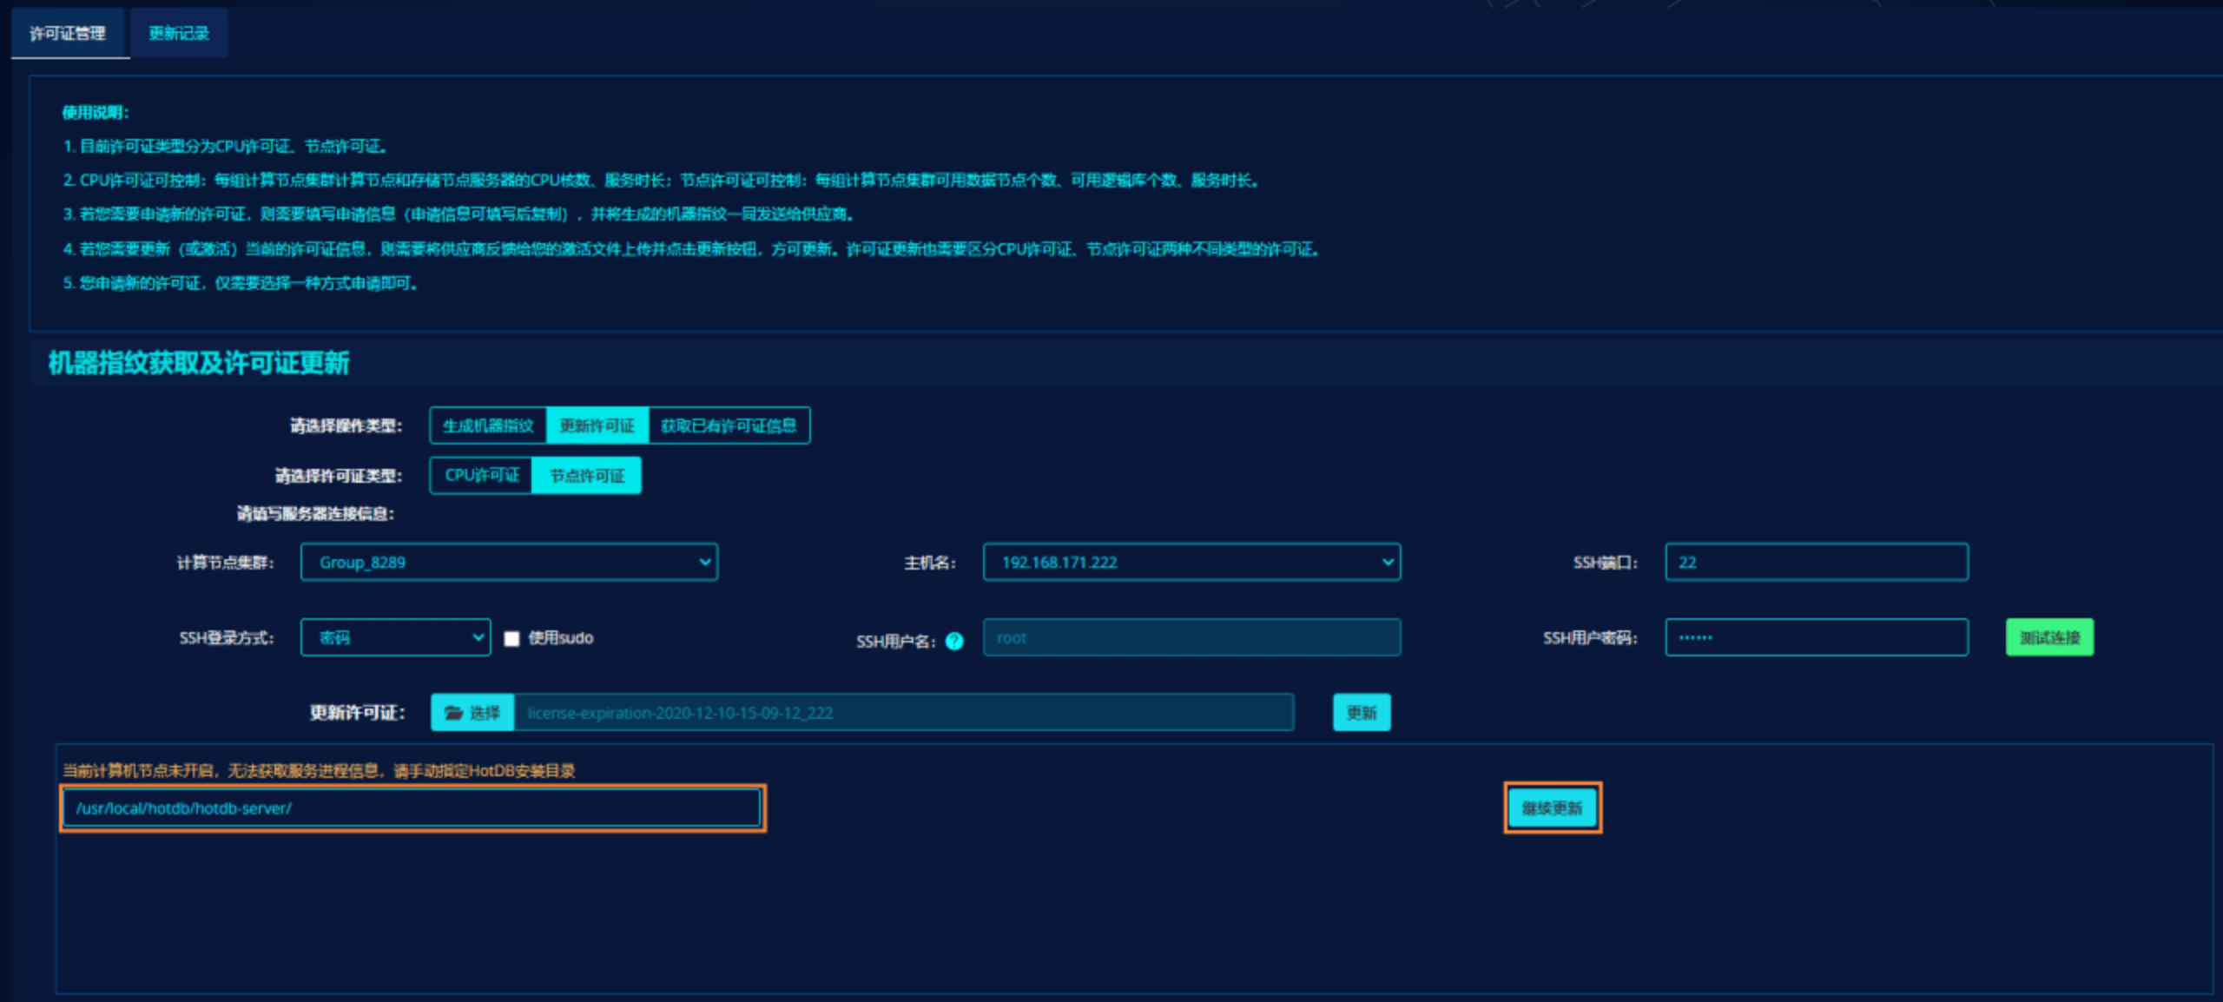Open the 更新记录 tab
This screenshot has height=1002, width=2223.
(179, 33)
